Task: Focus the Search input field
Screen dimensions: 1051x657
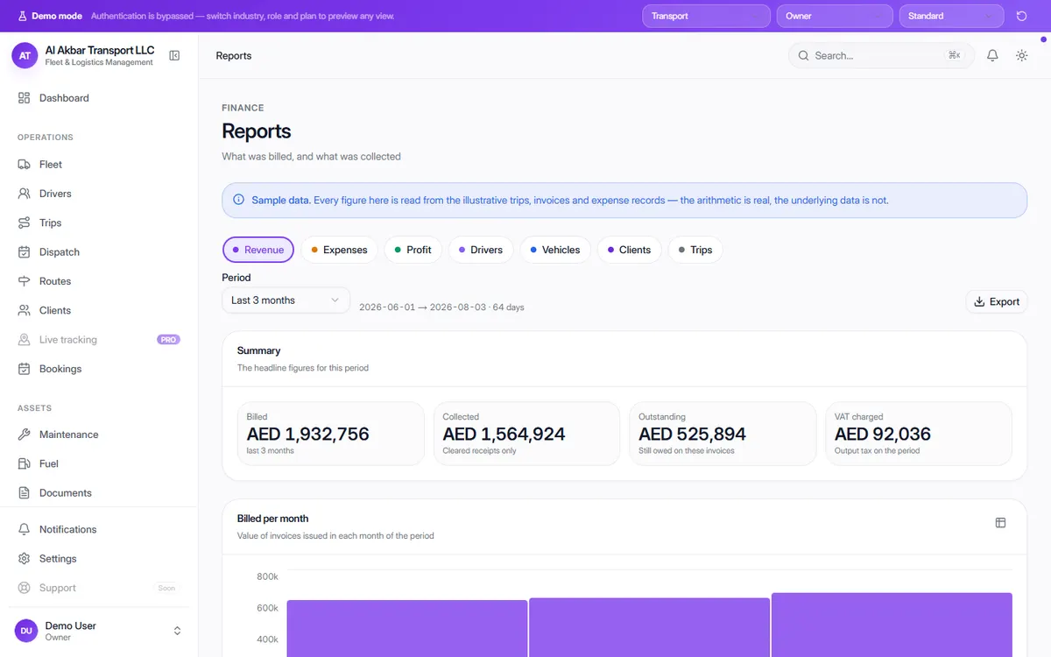Action: point(881,55)
